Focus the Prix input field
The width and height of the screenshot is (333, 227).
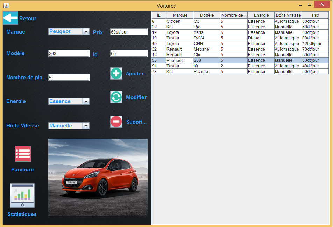[129, 32]
